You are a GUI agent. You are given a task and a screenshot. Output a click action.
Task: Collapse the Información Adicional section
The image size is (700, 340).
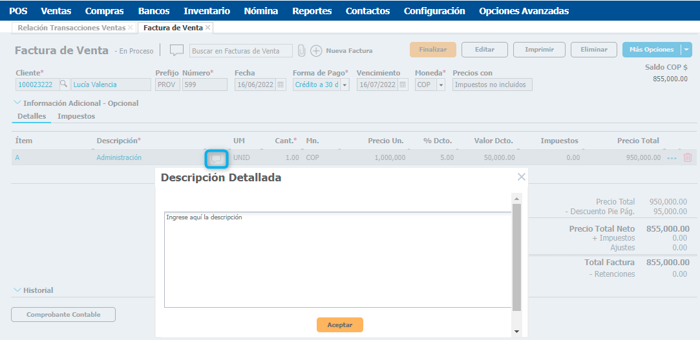17,103
